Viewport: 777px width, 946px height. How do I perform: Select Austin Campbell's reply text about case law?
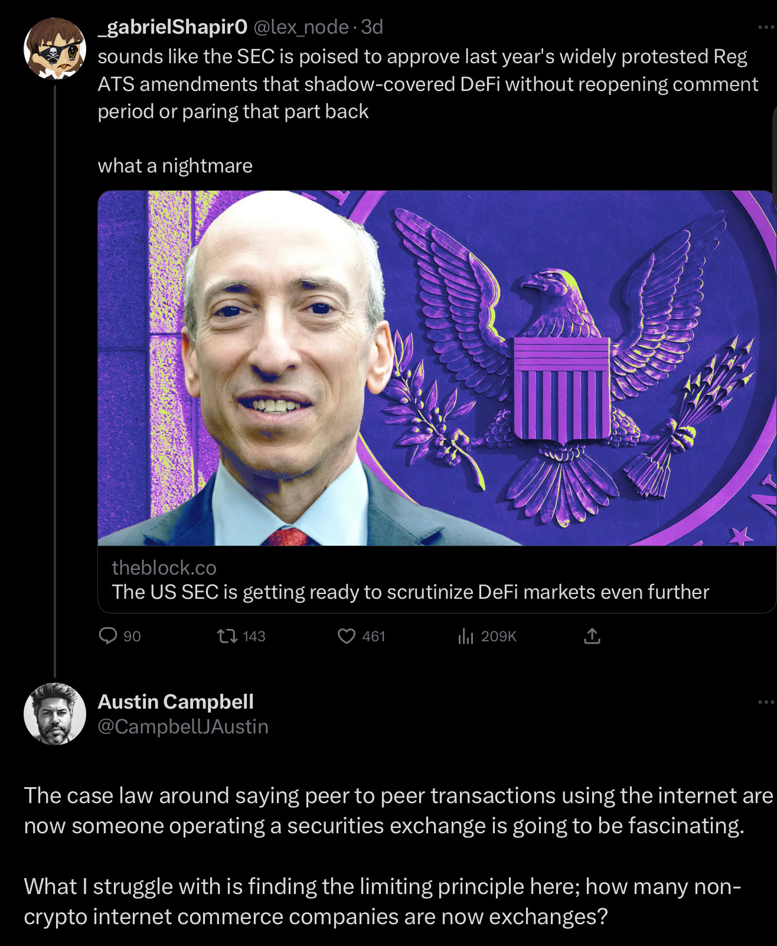[x=399, y=811]
